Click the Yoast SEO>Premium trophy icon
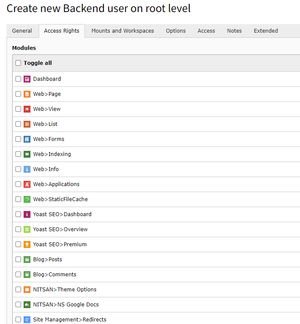300x324 pixels. 27,245
